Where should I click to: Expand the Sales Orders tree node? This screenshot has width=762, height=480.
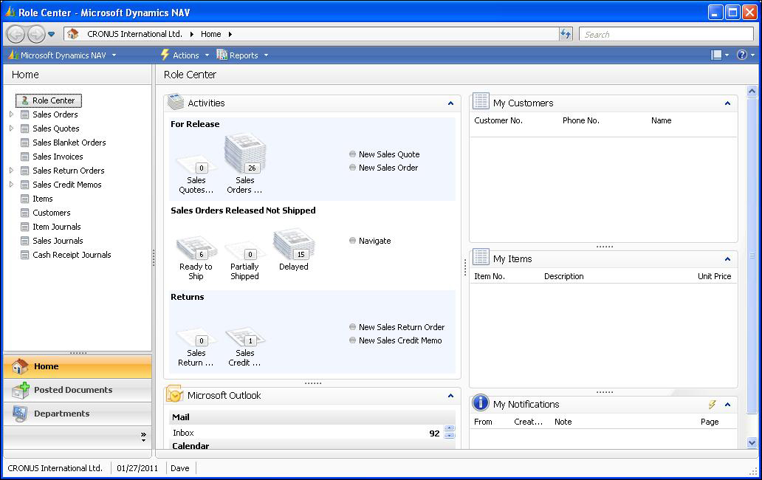tap(12, 114)
